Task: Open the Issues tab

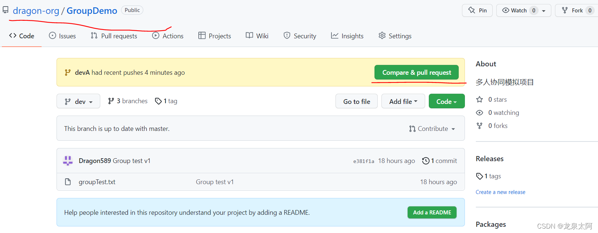Action: tap(62, 36)
